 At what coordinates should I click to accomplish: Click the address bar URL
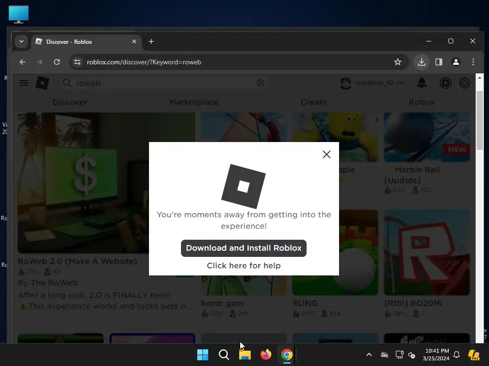(144, 62)
